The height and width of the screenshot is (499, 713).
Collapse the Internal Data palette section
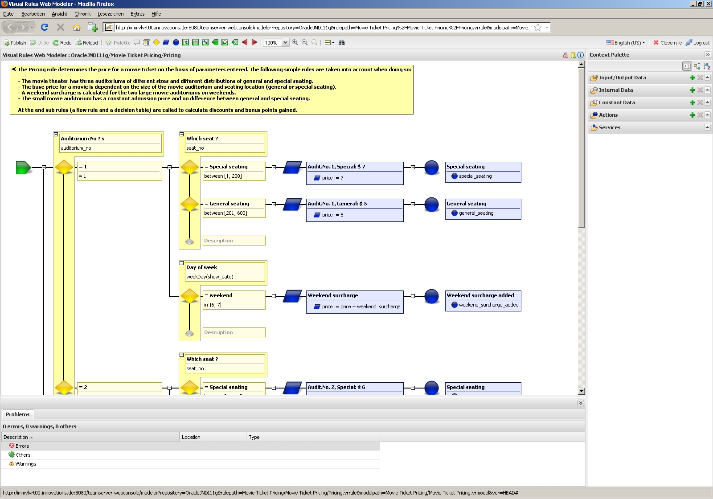[707, 90]
